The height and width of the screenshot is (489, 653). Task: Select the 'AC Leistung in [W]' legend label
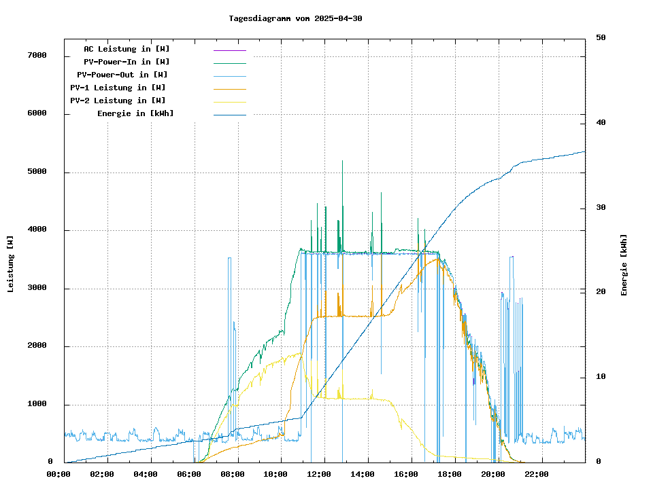[127, 49]
